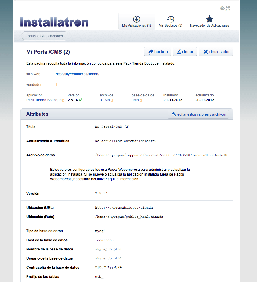The width and height of the screenshot is (257, 282).
Task: Click the icon beside archivos 0.1MB
Action: 112,100
